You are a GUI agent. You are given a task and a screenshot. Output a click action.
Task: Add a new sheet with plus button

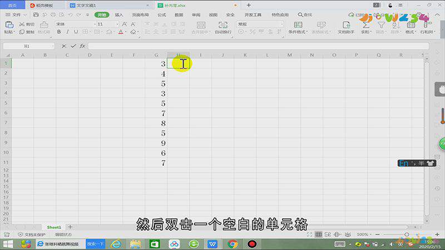click(70, 227)
